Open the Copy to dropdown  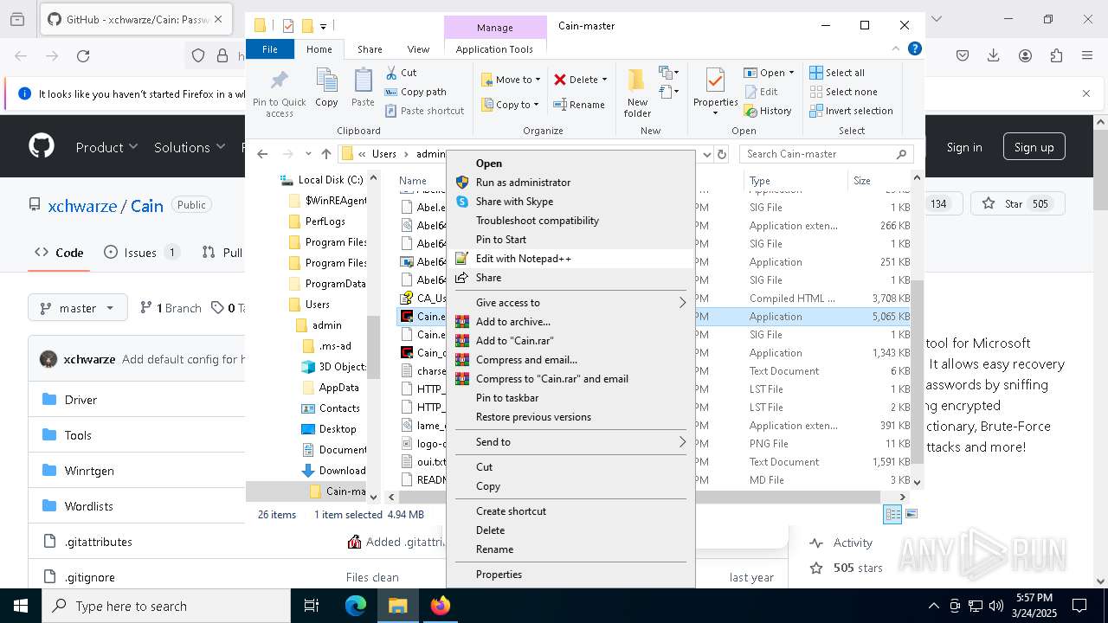(511, 105)
